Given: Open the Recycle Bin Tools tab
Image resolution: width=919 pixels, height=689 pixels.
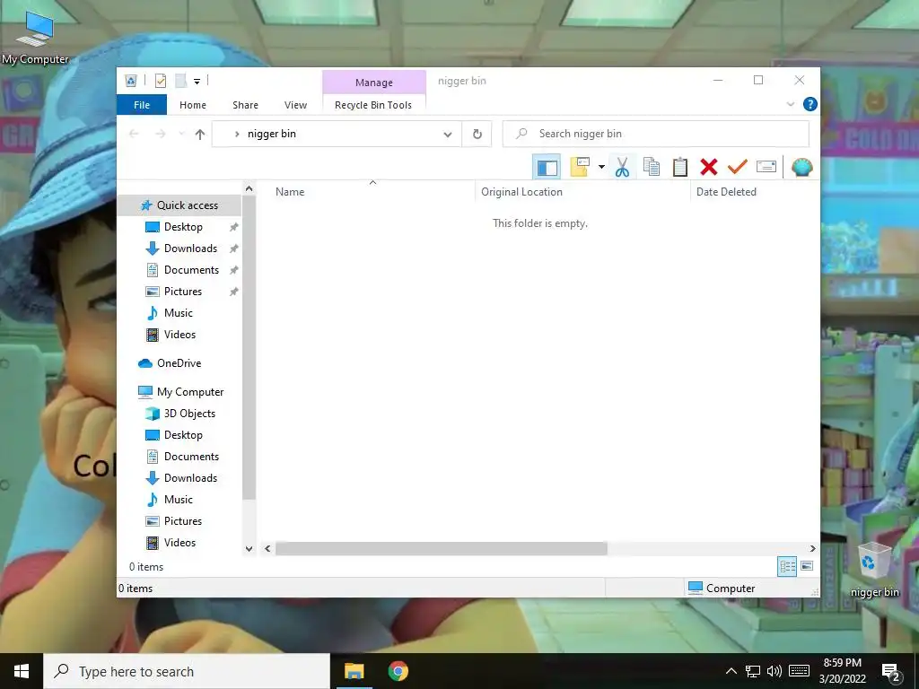Looking at the screenshot, I should click(373, 105).
